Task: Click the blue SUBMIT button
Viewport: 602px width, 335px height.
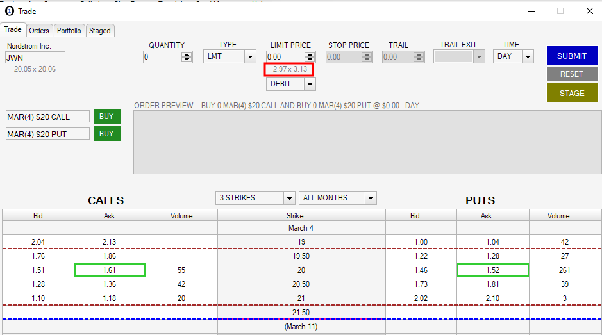Action: 572,56
